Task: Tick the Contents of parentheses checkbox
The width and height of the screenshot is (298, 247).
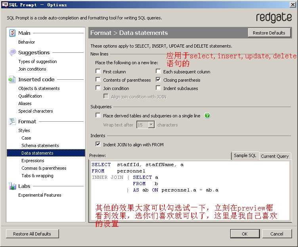Action: coord(98,79)
